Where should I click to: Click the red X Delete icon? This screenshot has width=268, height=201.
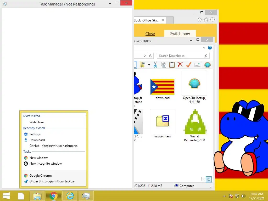point(180,65)
